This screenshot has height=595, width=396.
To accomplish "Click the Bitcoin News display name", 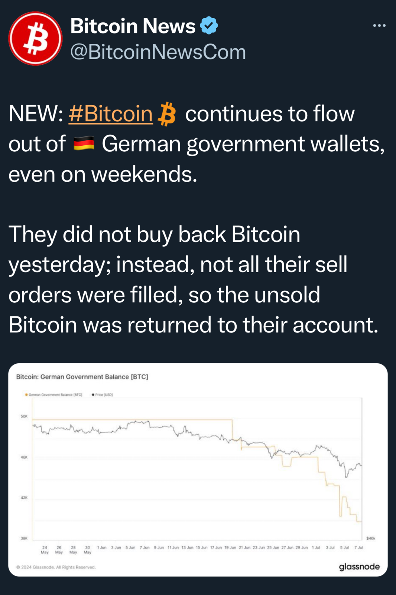I will coord(133,26).
